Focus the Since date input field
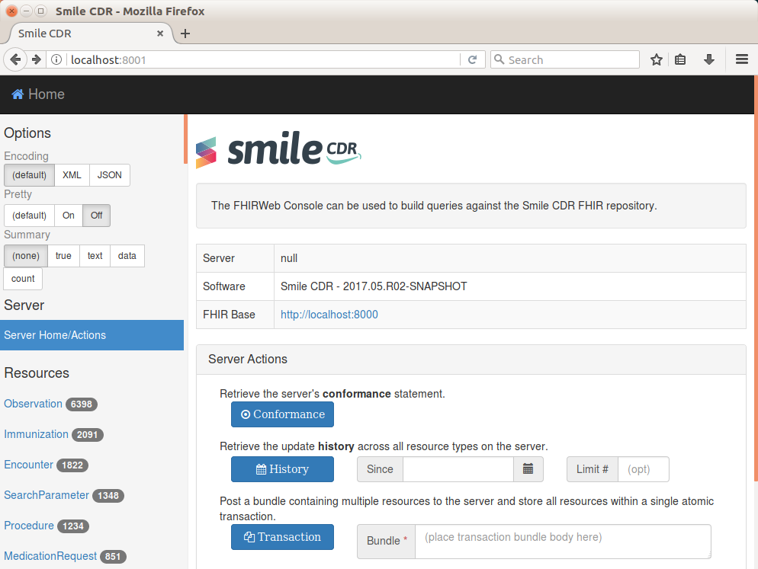The image size is (758, 569). [458, 469]
